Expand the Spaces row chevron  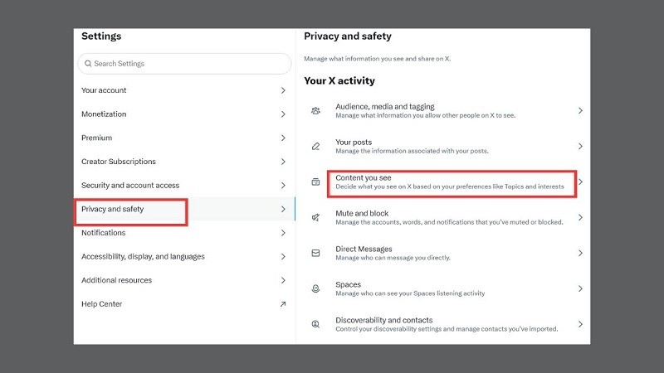pyautogui.click(x=580, y=288)
